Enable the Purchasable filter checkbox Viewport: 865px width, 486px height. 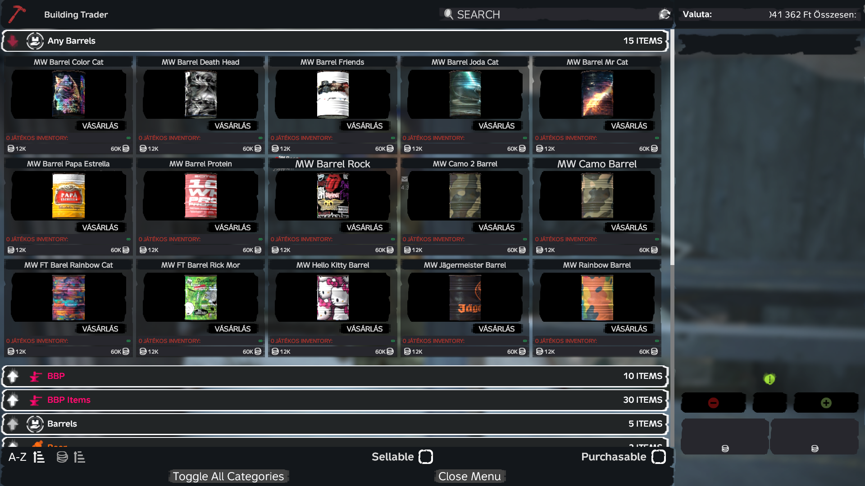tap(658, 457)
